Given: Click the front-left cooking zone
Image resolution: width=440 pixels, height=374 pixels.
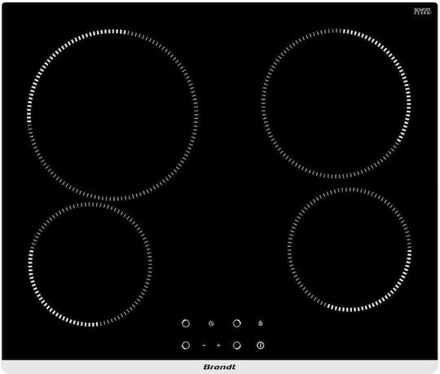Looking at the screenshot, I should coord(90,264).
